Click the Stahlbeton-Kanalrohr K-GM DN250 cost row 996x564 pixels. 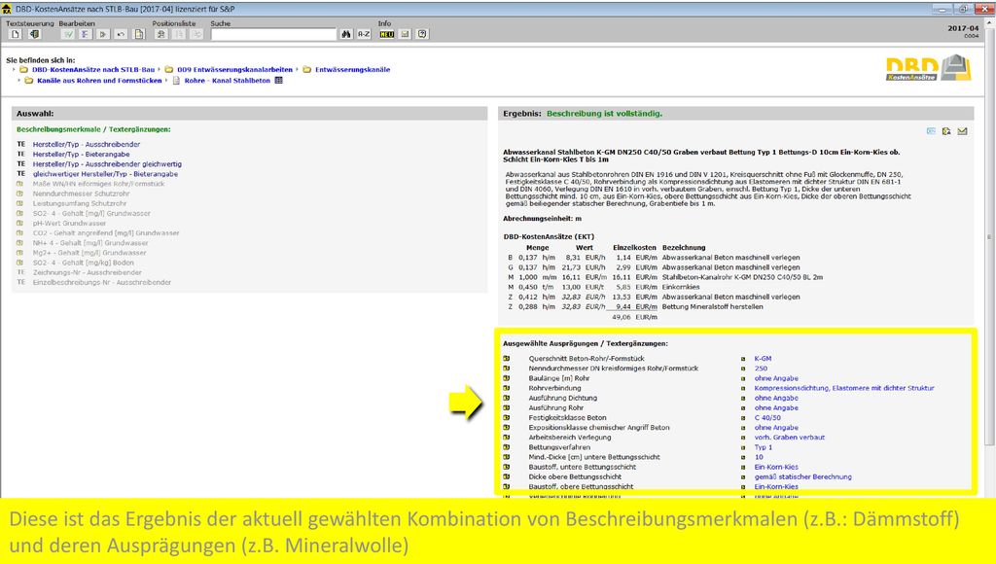(665, 277)
